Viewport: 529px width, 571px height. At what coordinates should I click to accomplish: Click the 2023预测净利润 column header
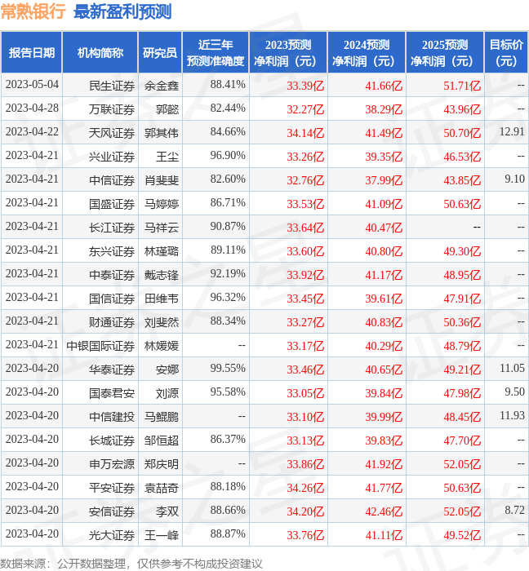pyautogui.click(x=288, y=53)
